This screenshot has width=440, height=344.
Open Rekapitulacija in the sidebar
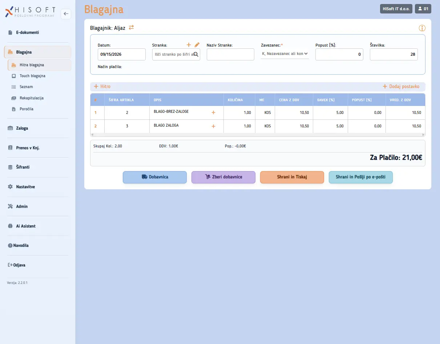(39, 98)
